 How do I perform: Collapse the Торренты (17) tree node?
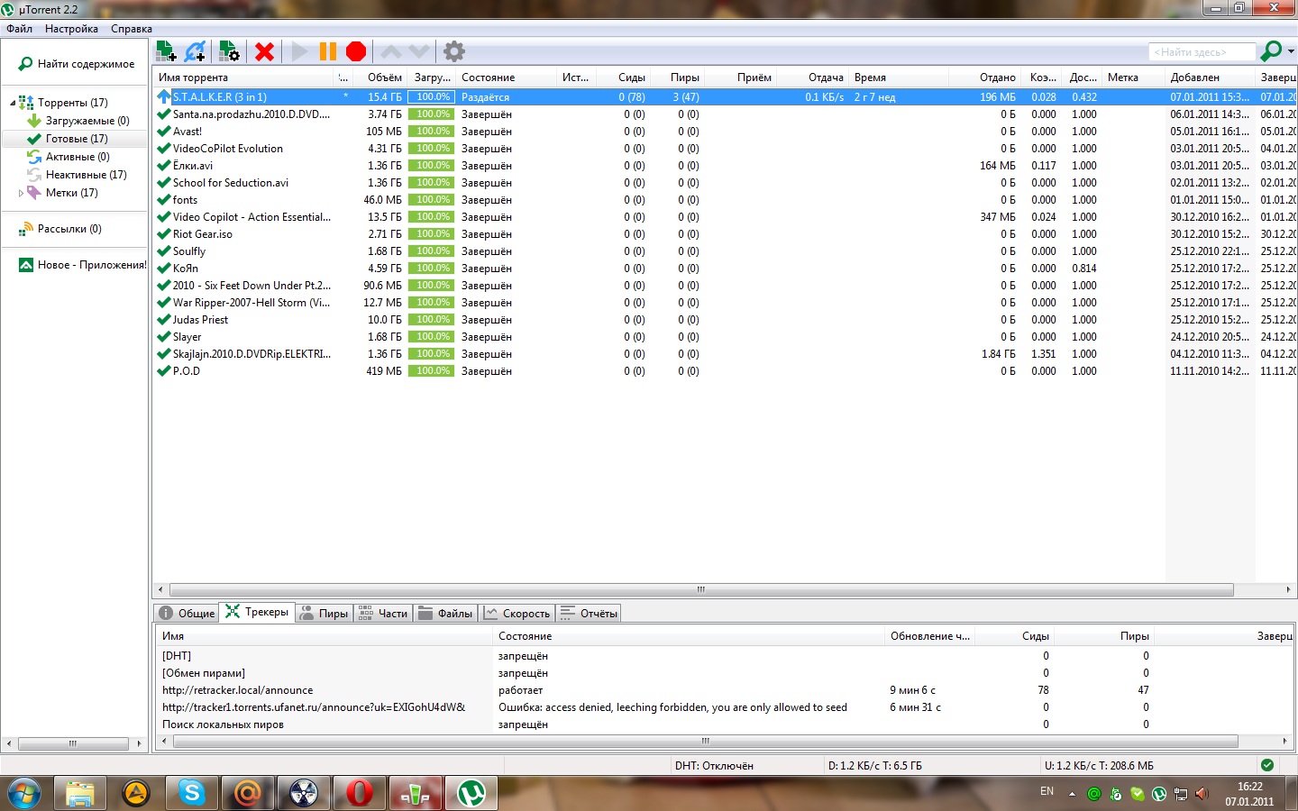click(13, 103)
